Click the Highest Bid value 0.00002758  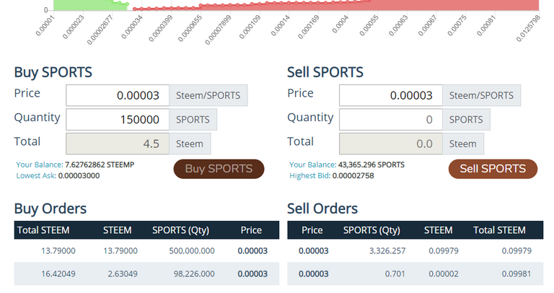tap(353, 175)
